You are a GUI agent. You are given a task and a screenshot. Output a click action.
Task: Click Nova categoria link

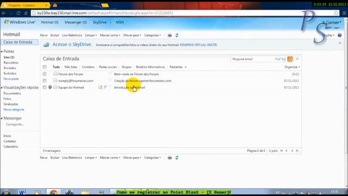[14, 109]
